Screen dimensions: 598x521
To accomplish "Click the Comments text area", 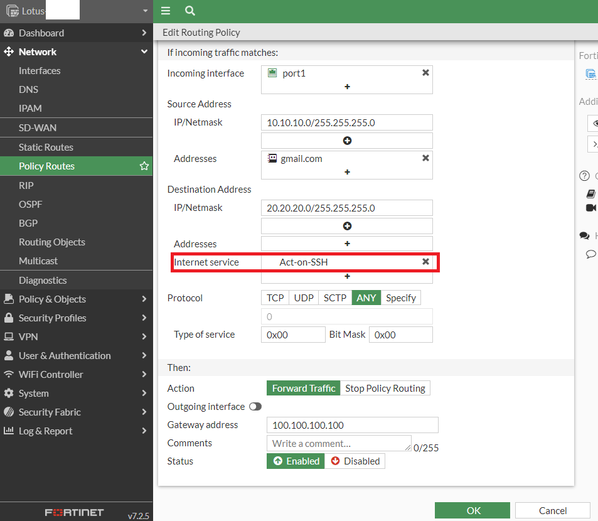I will click(339, 443).
